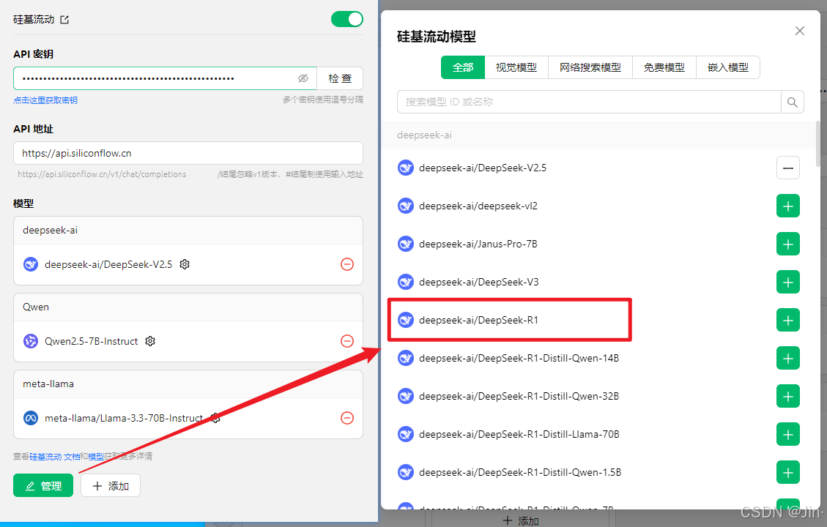Collapse the deepseek-ai group header in the dialog
Screen dimensions: 827x527
(x=598, y=135)
